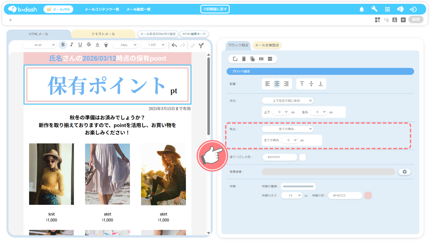Switch to the テキストメール tab

[103, 34]
